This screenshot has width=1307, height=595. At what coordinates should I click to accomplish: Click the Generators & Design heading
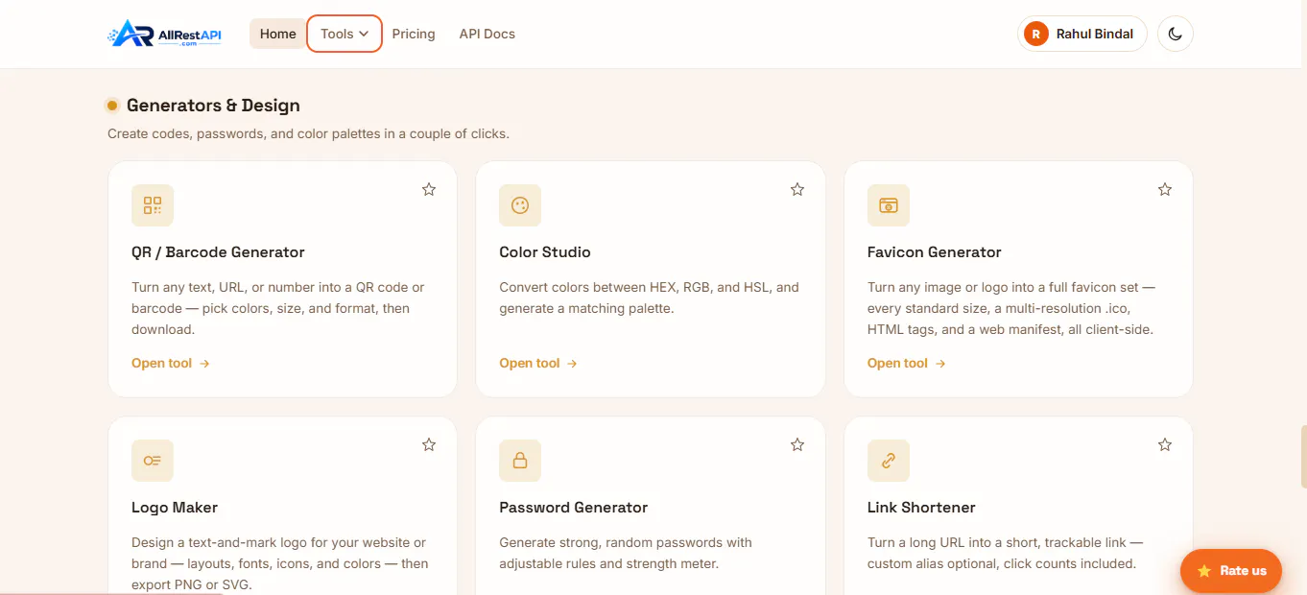point(213,106)
